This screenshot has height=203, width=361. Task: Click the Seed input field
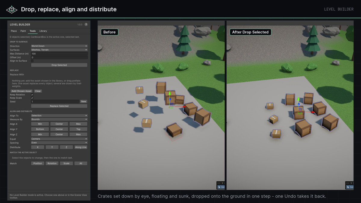[x=55, y=102]
